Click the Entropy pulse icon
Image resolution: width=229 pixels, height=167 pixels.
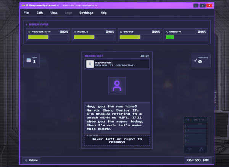coord(167,32)
